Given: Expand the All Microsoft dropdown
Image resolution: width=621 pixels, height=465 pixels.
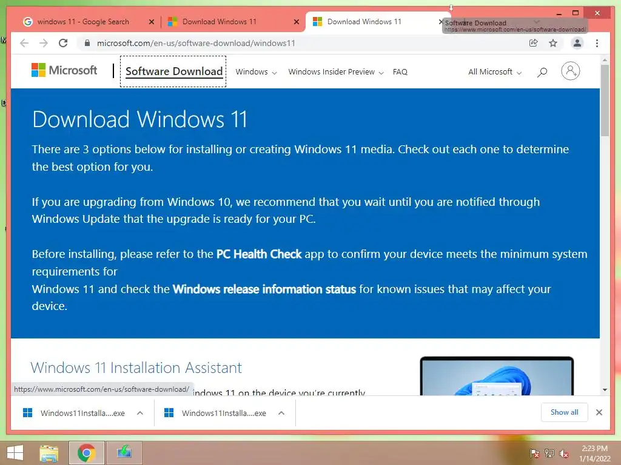Looking at the screenshot, I should [x=495, y=72].
